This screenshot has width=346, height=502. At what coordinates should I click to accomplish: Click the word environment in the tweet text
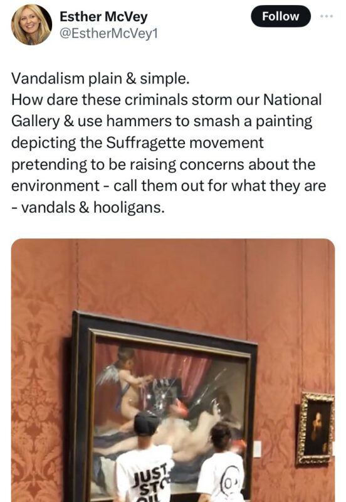click(x=56, y=186)
